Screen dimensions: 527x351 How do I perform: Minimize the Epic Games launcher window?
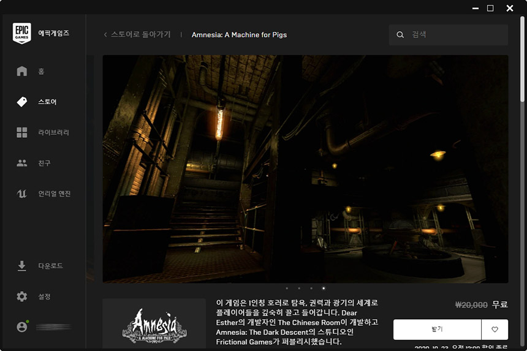[476, 8]
